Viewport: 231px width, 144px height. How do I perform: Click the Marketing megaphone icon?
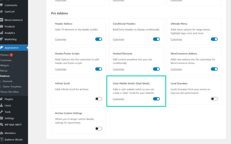[x=2, y=39]
